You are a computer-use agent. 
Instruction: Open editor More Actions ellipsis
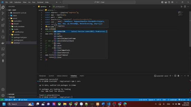(x=188, y=7)
